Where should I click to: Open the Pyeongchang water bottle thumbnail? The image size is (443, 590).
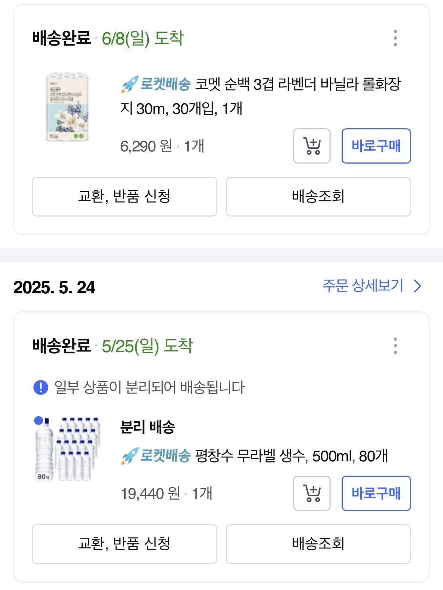[x=67, y=448]
